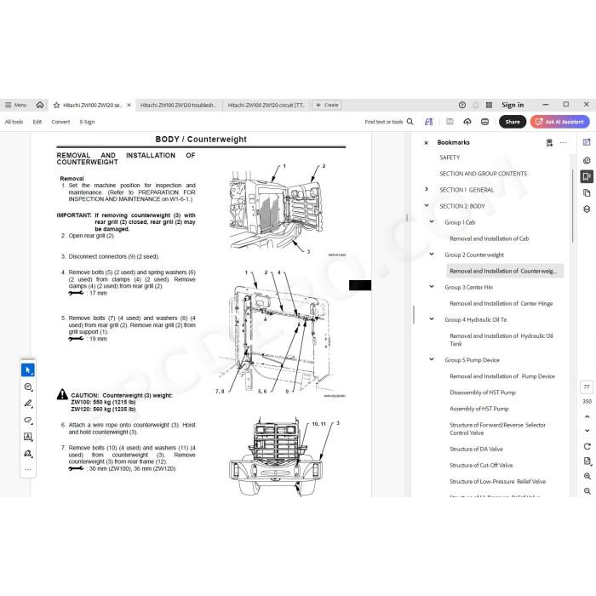Open the SAFETY bookmark
The width and height of the screenshot is (596, 596).
pos(450,158)
